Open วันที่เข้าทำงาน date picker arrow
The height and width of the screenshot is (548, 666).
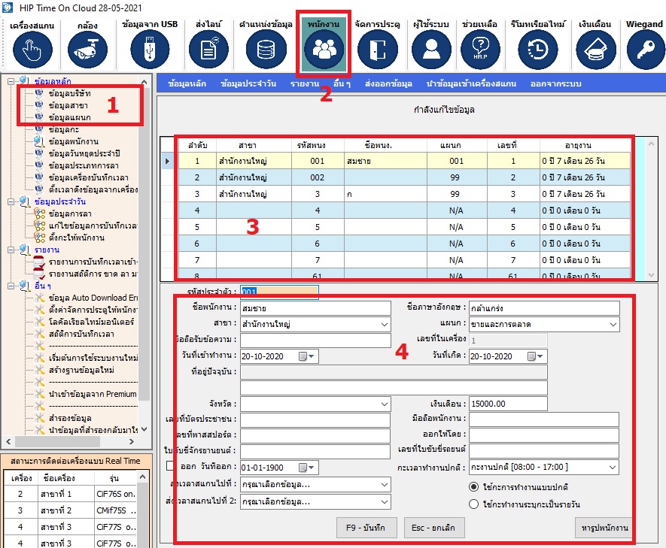point(312,356)
